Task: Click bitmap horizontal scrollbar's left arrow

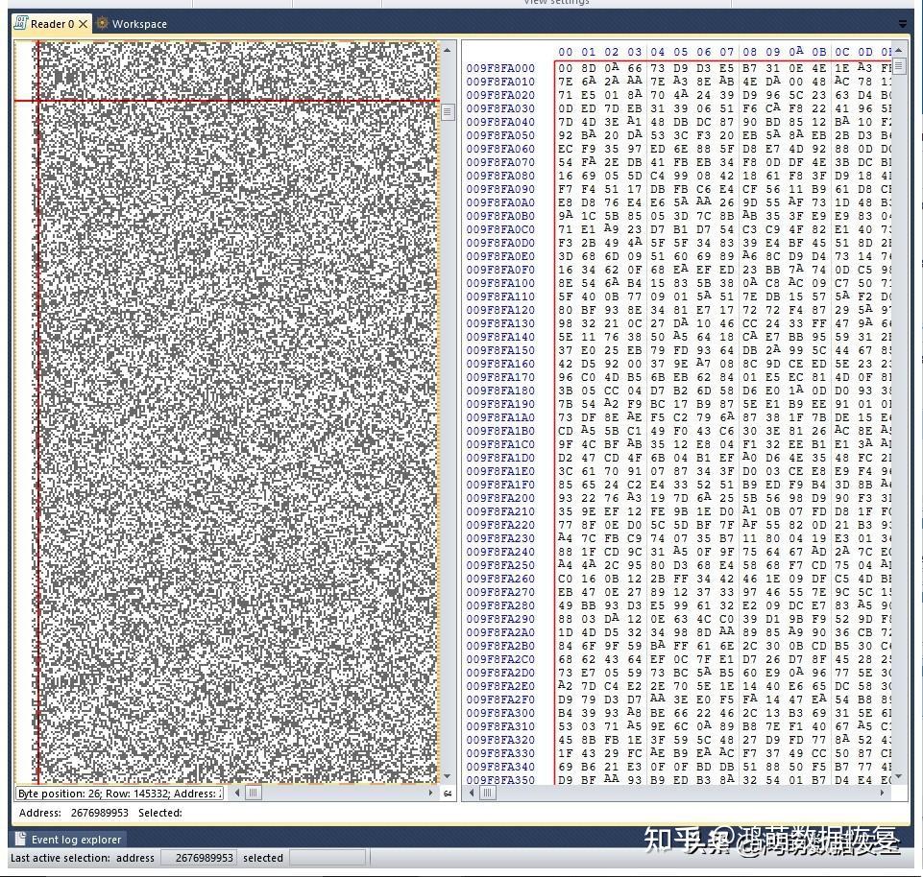Action: click(236, 793)
